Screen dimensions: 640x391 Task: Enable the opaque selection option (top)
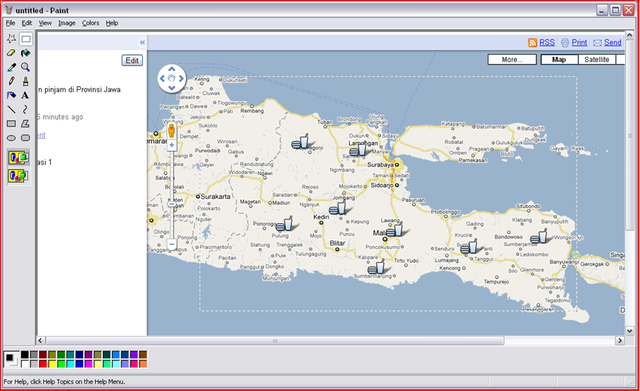coord(18,157)
